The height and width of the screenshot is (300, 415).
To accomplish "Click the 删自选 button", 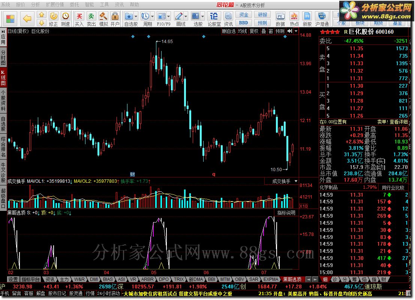I will [x=229, y=31].
